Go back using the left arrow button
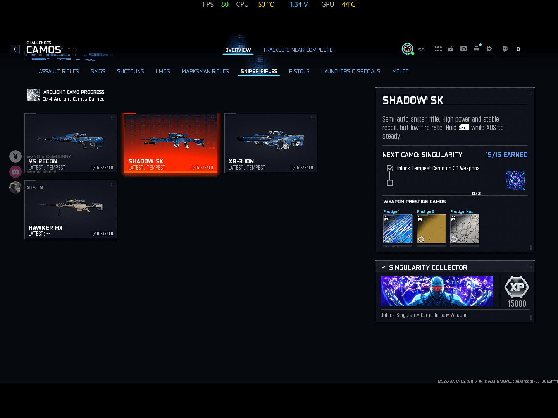This screenshot has height=418, width=558. (15, 49)
